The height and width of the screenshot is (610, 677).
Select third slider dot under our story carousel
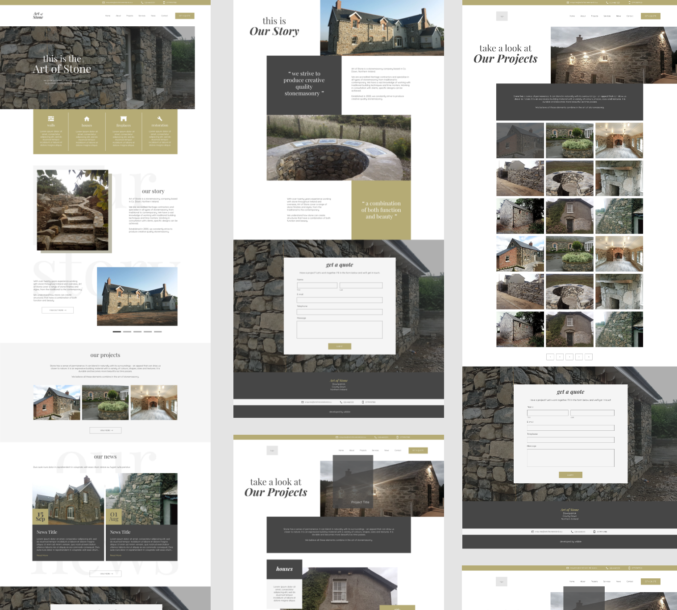click(x=137, y=332)
